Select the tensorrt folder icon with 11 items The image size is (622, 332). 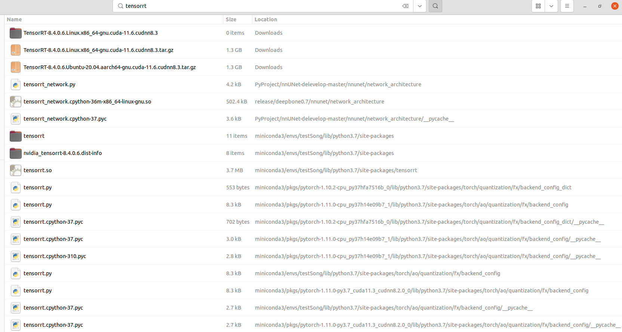(16, 136)
